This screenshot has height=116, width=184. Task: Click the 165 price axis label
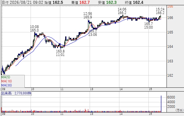click(170, 32)
